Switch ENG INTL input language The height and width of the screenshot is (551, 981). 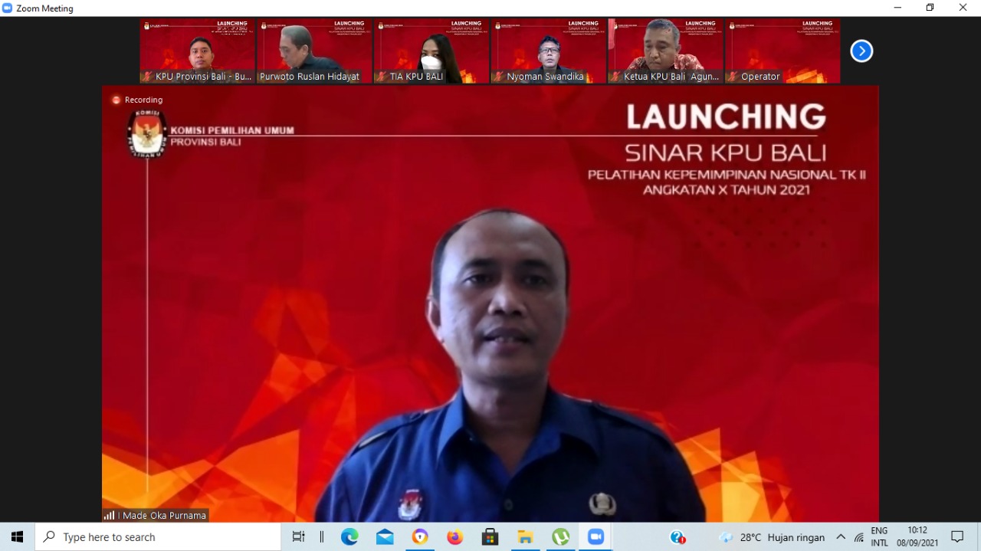pyautogui.click(x=879, y=537)
